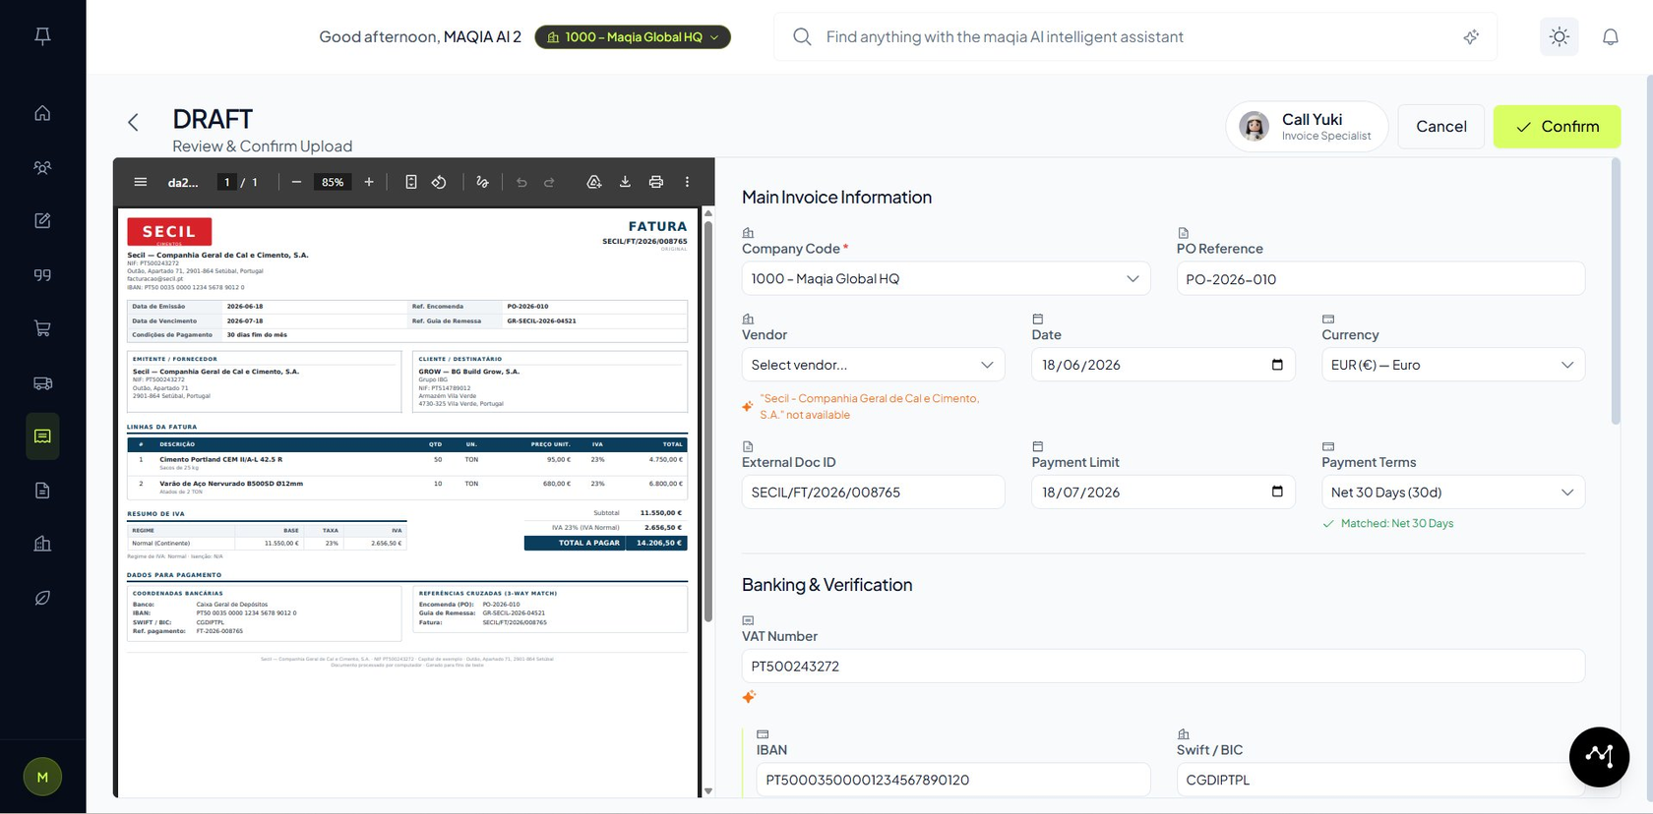The width and height of the screenshot is (1653, 814).
Task: Click the PDF page number box
Action: (227, 182)
